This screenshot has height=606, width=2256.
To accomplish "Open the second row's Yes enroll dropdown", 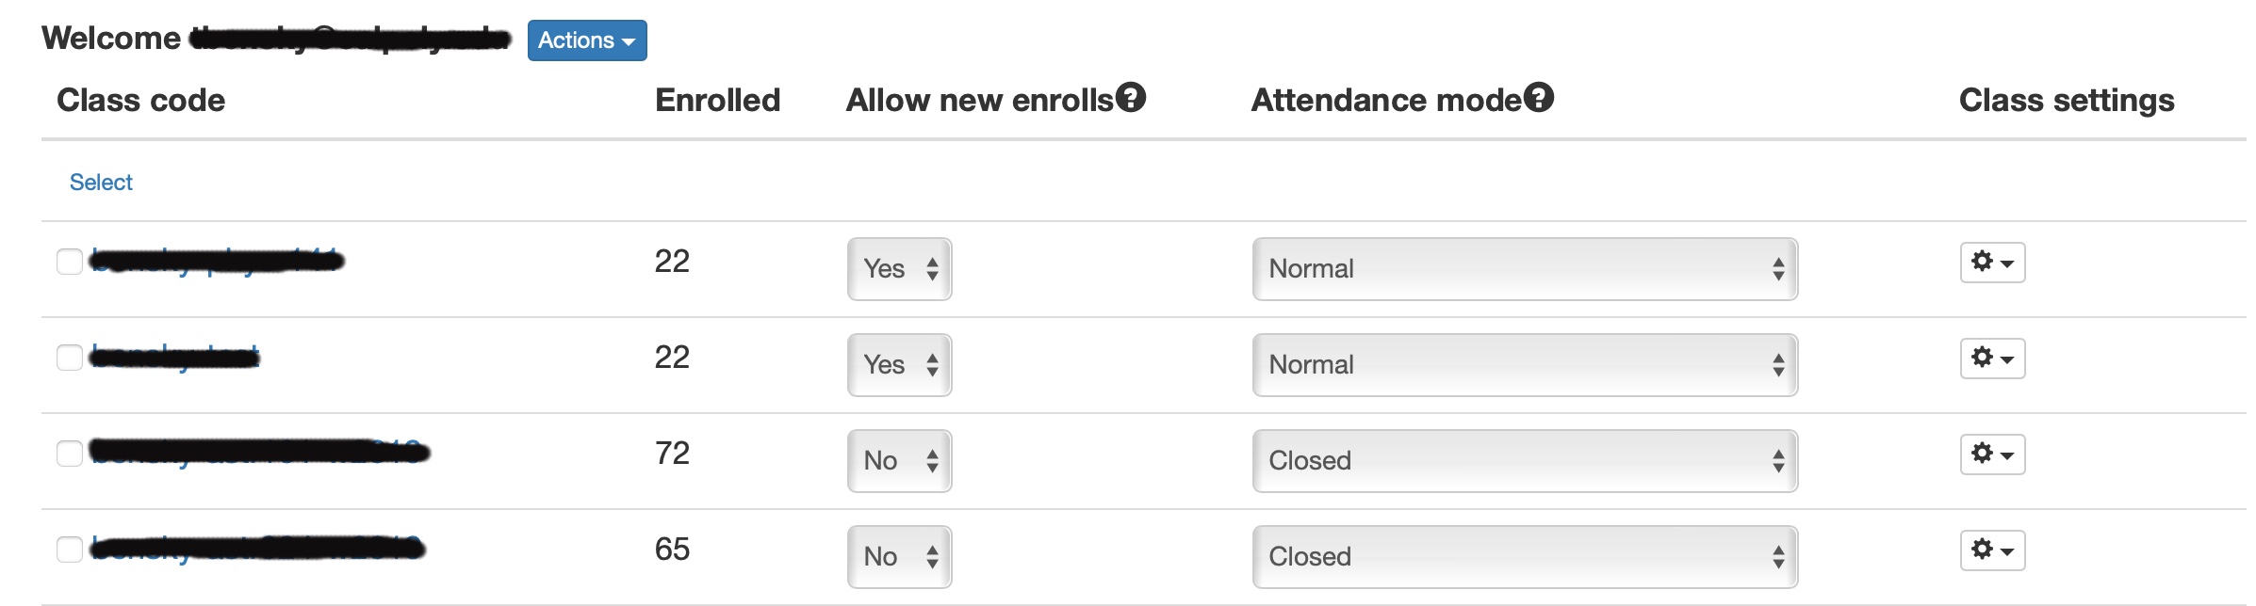I will 899,365.
